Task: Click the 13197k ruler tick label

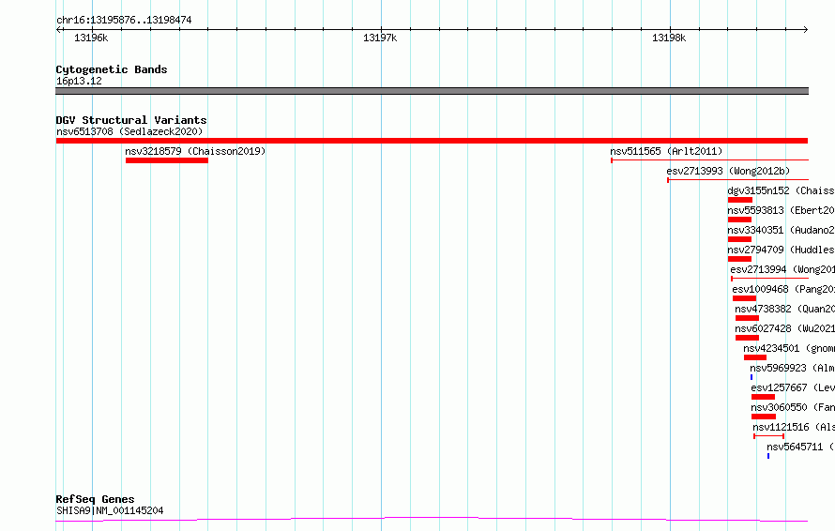Action: click(x=380, y=38)
